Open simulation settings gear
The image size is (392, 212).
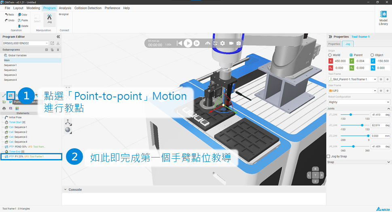pyautogui.click(x=222, y=43)
